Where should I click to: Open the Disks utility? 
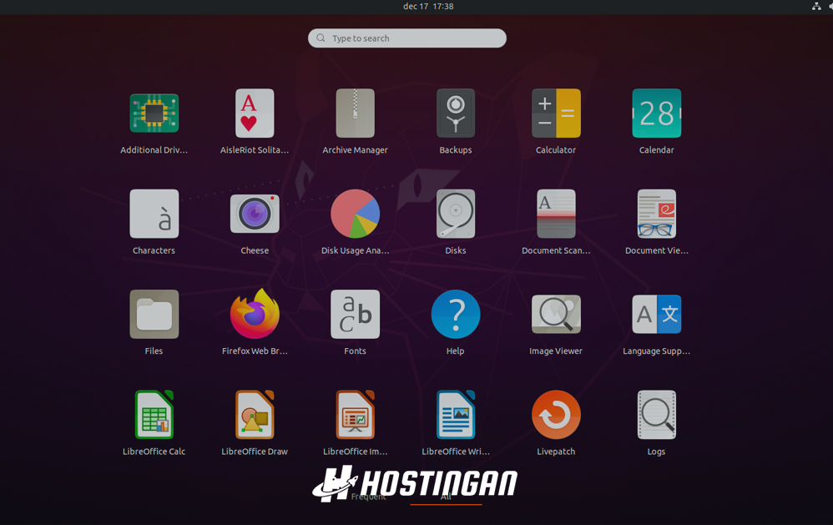coord(455,214)
